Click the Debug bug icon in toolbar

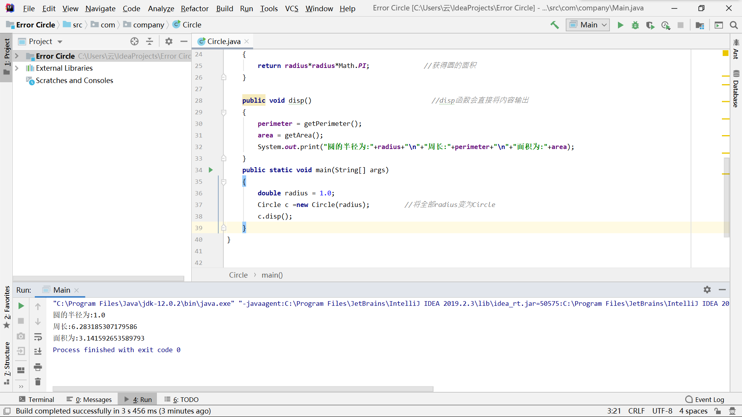[635, 25]
